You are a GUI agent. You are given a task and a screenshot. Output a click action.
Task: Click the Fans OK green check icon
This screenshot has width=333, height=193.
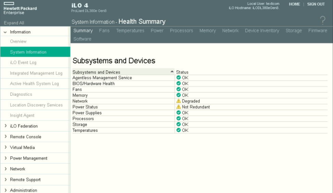pos(178,89)
